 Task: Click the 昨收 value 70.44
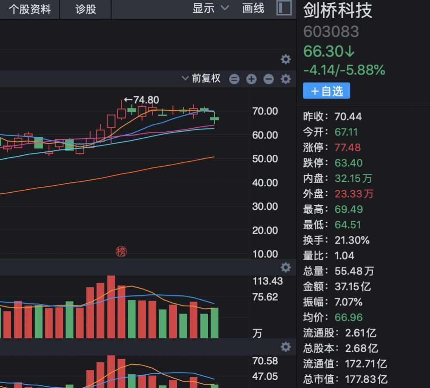tap(348, 117)
